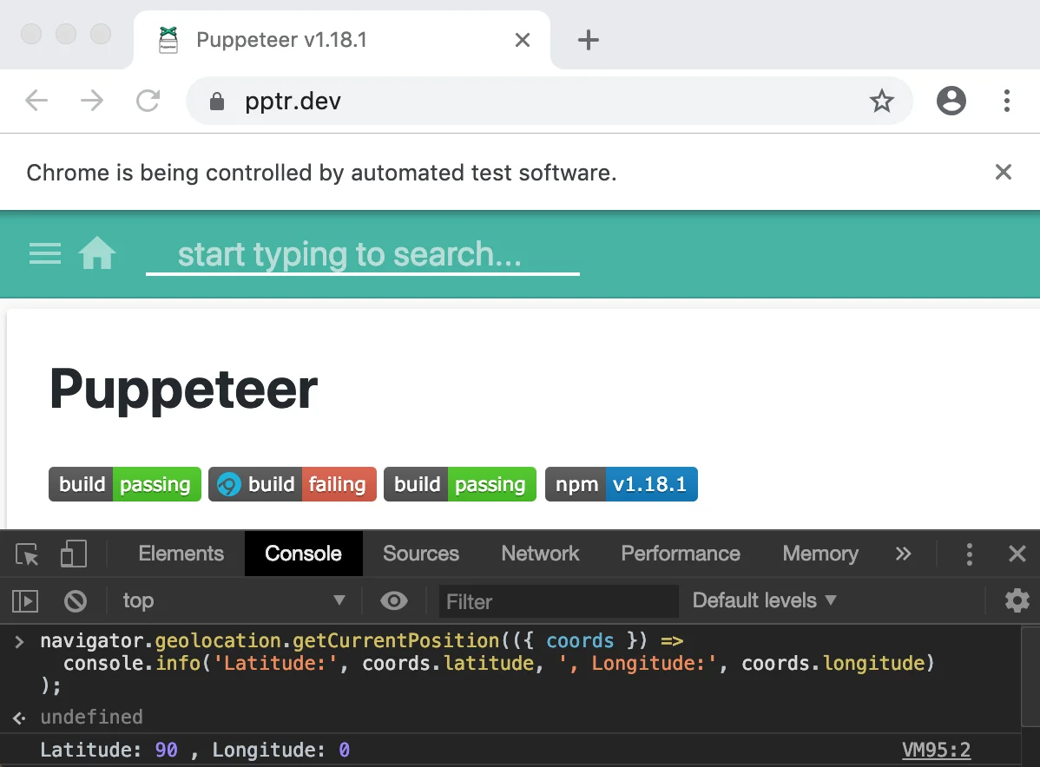Open the console sidebar panel
The image size is (1040, 767).
(23, 600)
